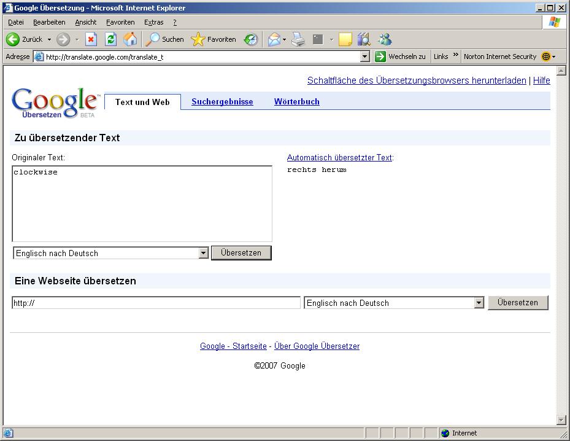570x441 pixels.
Task: Open the Über Google Übersetzer link
Action: 317,346
